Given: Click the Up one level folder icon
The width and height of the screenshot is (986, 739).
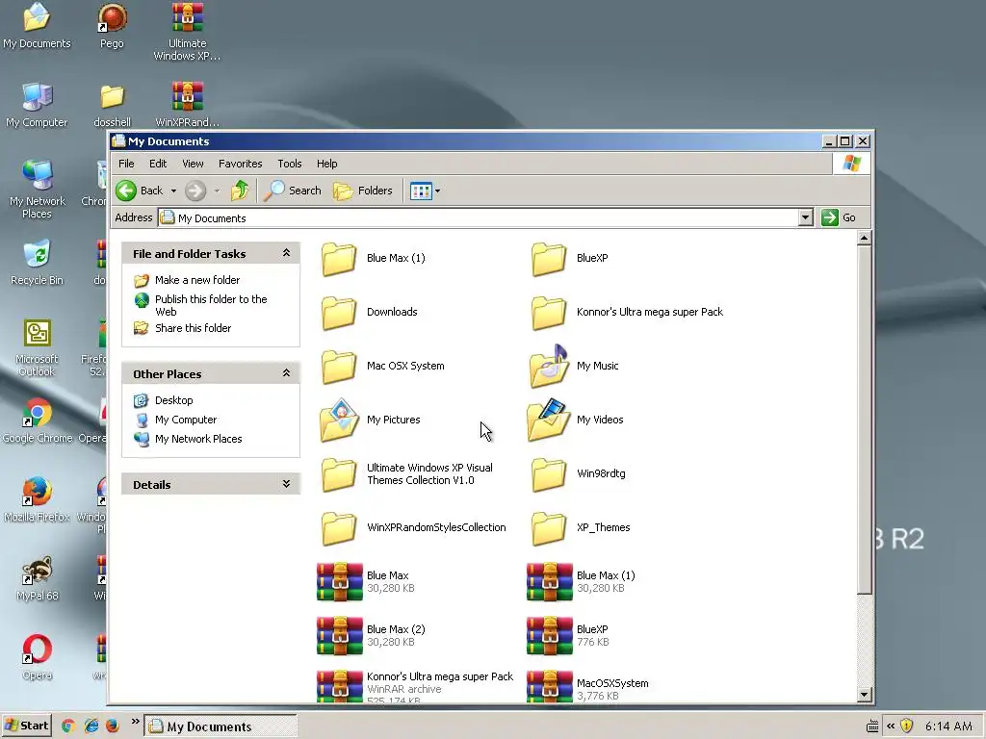Looking at the screenshot, I should (240, 191).
